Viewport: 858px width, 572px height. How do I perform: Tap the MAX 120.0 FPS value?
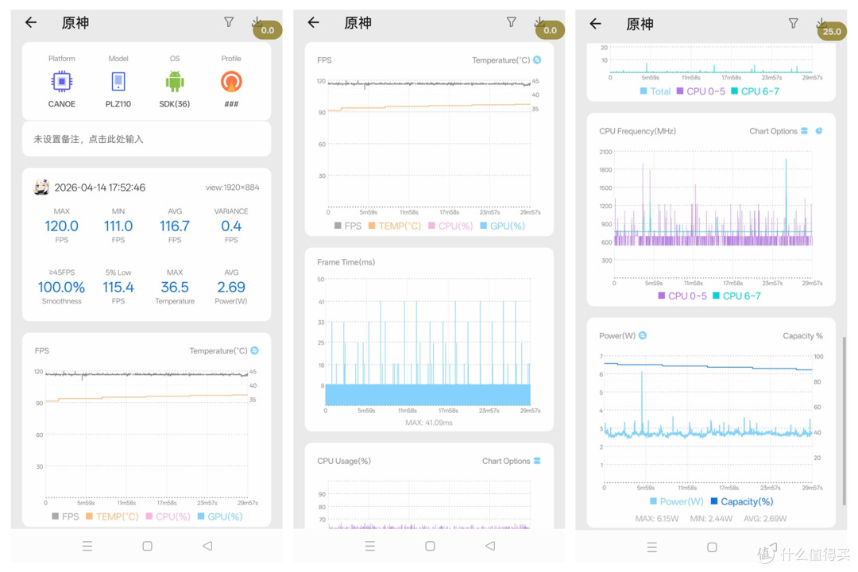coord(61,226)
